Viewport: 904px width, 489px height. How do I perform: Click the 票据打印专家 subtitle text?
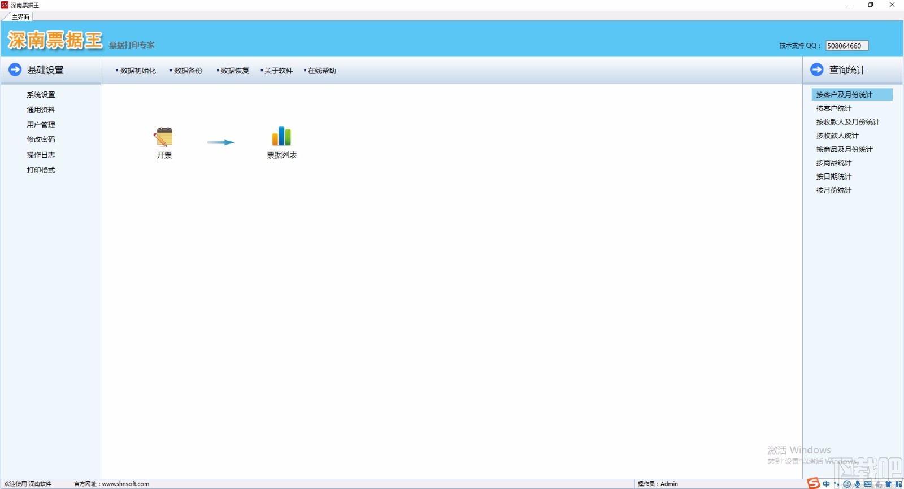coord(132,45)
